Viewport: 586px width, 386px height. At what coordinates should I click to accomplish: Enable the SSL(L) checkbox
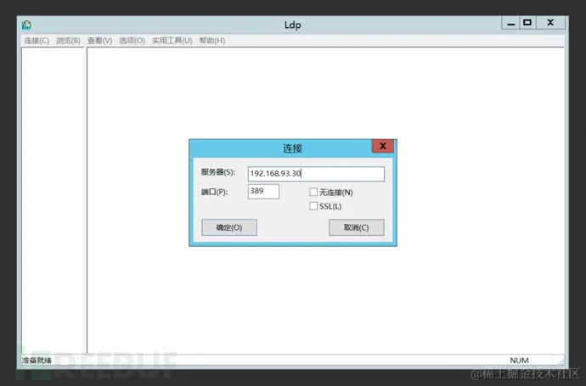click(x=313, y=206)
